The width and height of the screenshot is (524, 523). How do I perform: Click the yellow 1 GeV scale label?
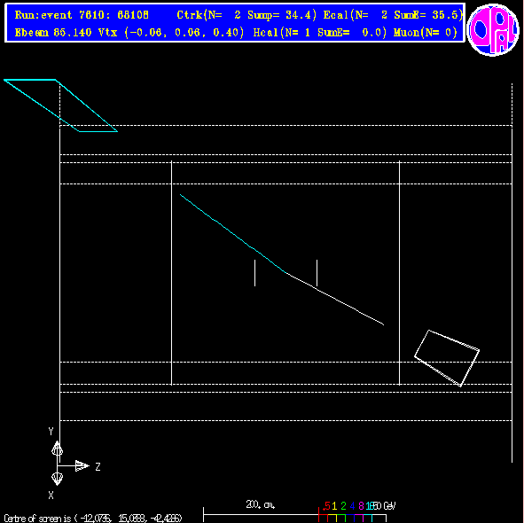point(334,505)
